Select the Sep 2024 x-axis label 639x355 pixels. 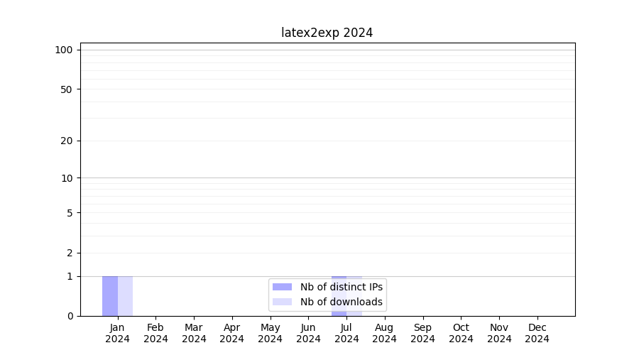coord(422,333)
